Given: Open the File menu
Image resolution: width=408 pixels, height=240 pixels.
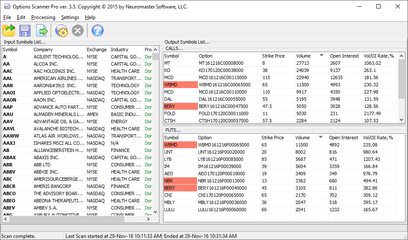Looking at the screenshot, I should coord(7,17).
